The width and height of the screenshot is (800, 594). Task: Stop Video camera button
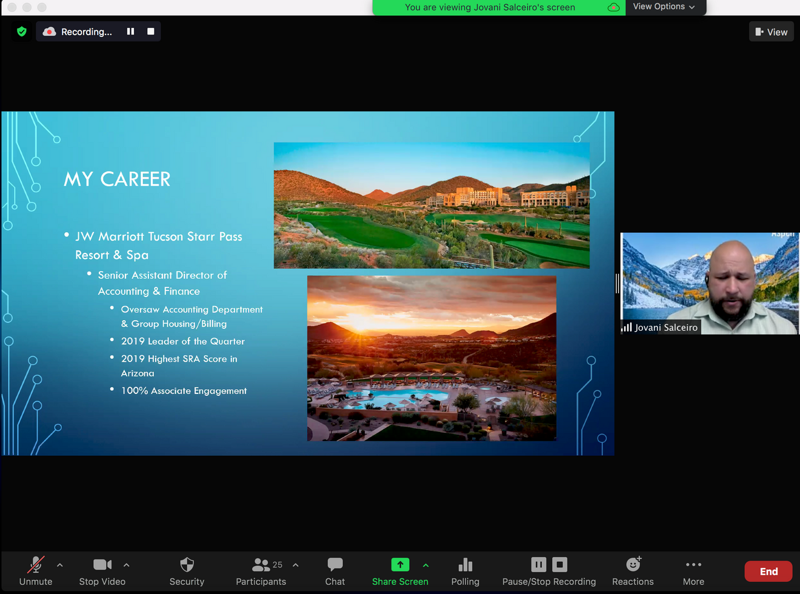(102, 571)
